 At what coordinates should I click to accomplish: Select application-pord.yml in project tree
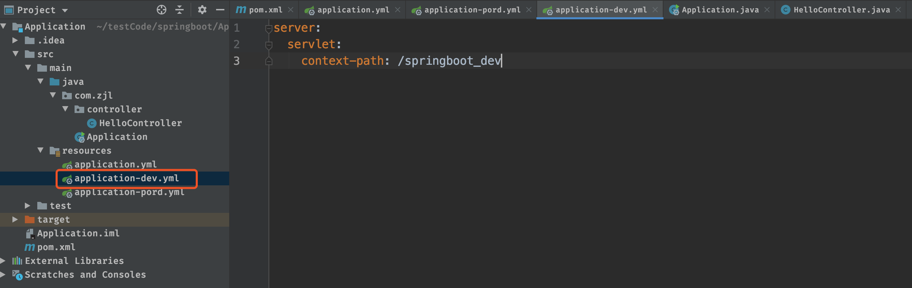click(129, 192)
